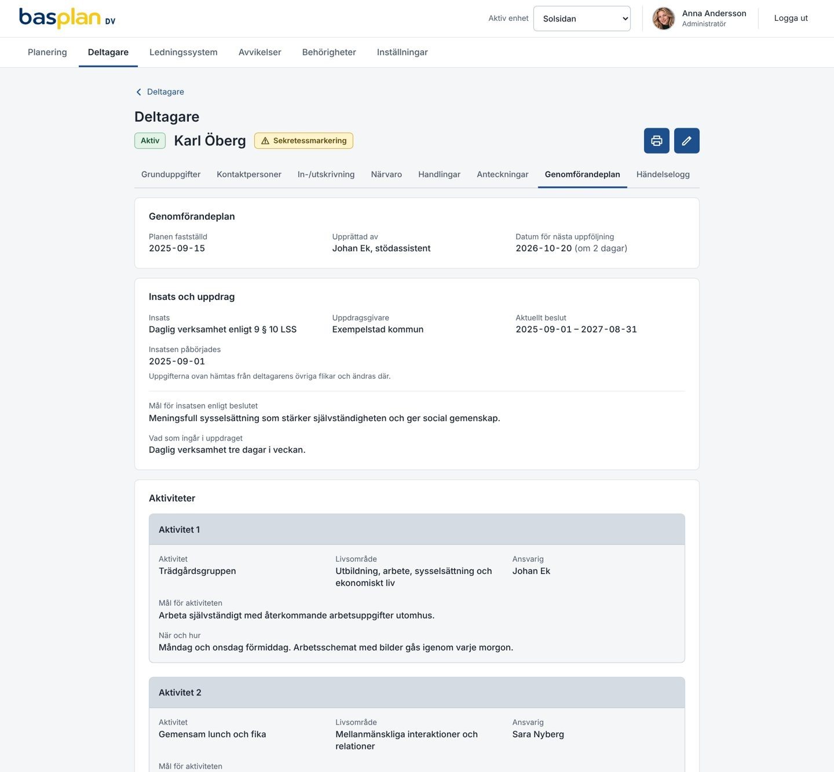The height and width of the screenshot is (772, 834).
Task: Show the In-/utskrivning tab
Action: (x=326, y=174)
